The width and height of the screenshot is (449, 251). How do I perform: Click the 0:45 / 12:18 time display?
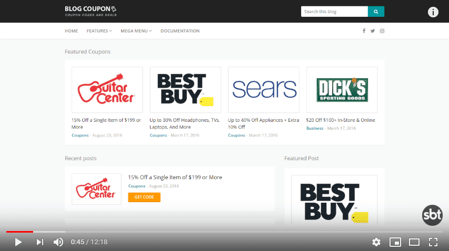(89, 242)
